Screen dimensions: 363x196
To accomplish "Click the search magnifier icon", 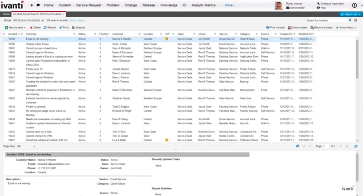I will pyautogui.click(x=350, y=20).
